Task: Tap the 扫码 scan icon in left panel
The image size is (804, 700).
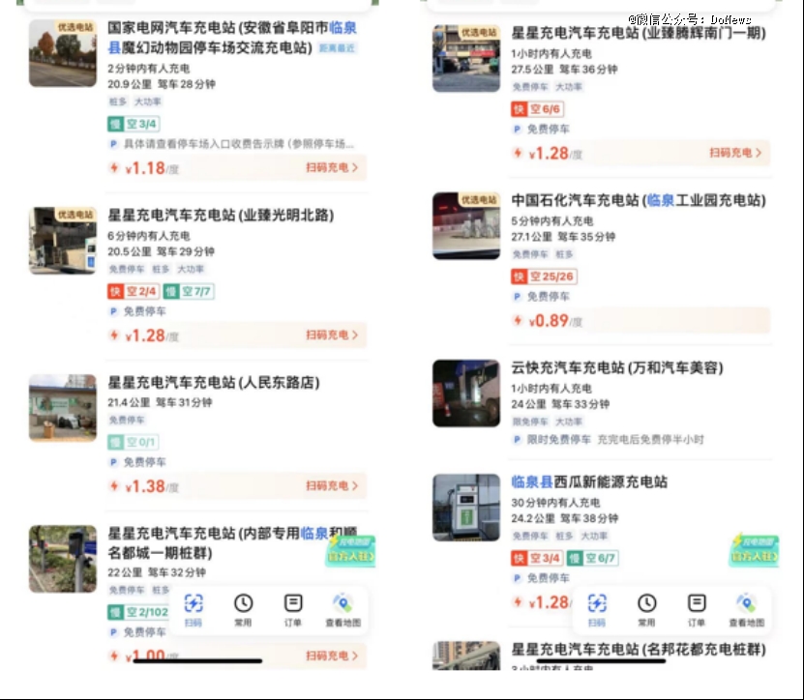Action: click(x=194, y=610)
